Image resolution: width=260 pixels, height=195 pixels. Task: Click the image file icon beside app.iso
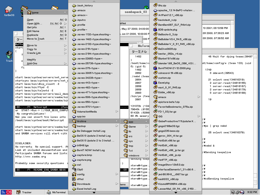coord(74,117)
